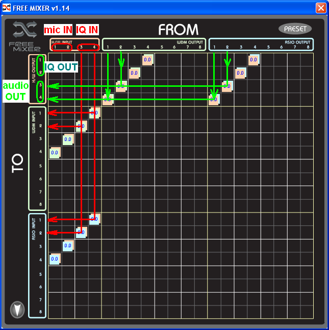Select routing node ASIO output 3 to H/W output 2
329x330 pixels.
pyautogui.click(x=241, y=73)
